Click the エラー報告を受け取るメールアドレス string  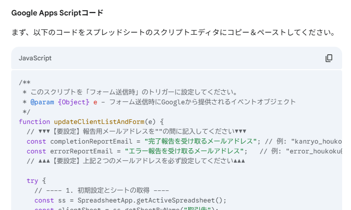coord(184,151)
